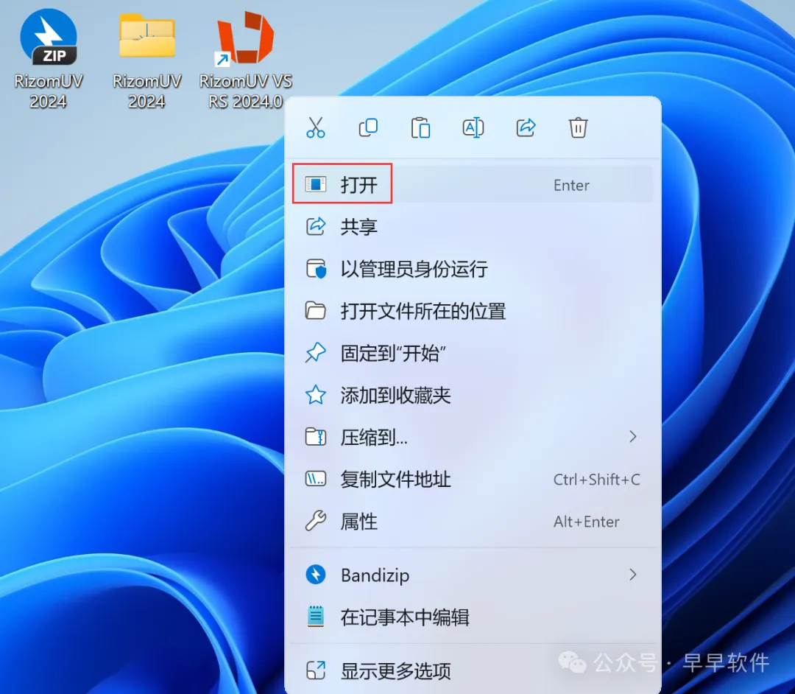The image size is (795, 694).
Task: Click the shield icon beside 以管理员身份运行
Action: (316, 268)
